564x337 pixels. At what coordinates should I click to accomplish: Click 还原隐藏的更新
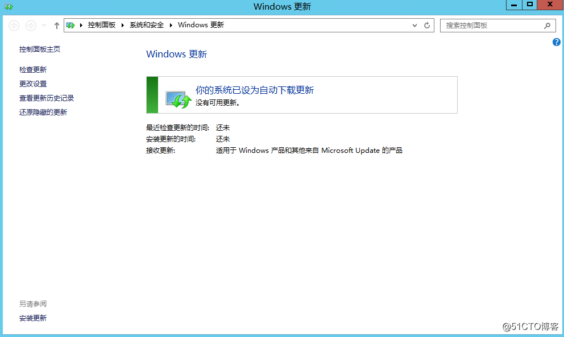(x=43, y=112)
